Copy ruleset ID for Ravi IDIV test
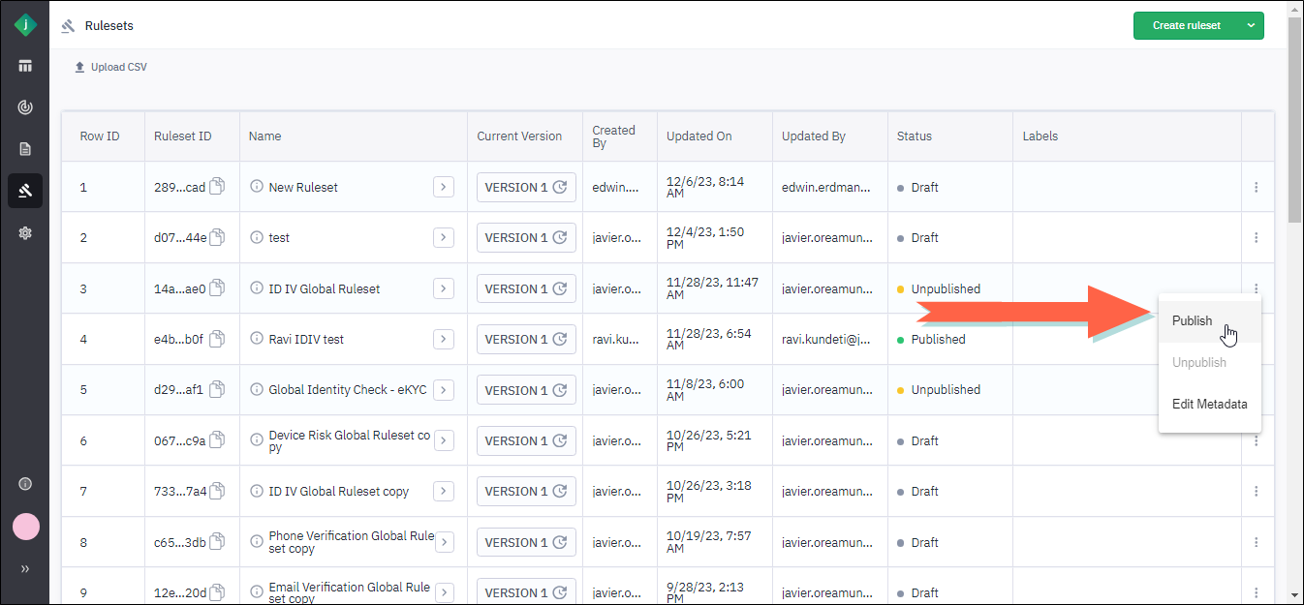This screenshot has height=605, width=1304. (x=218, y=339)
